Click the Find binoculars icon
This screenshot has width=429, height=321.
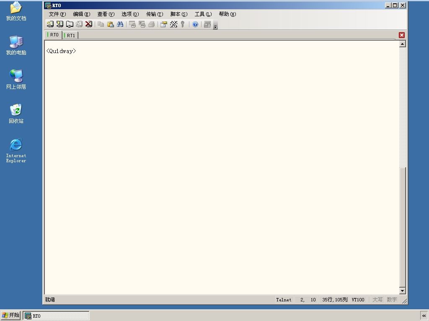(x=120, y=24)
